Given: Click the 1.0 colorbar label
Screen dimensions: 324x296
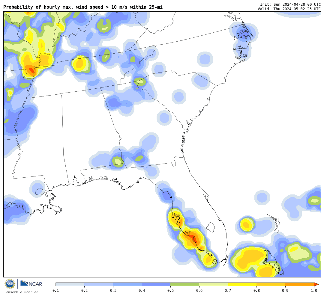Looking at the screenshot, I should (x=314, y=291).
